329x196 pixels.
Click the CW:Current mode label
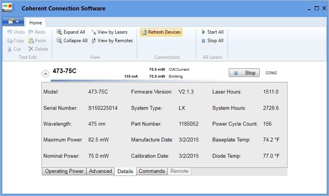pyautogui.click(x=179, y=69)
